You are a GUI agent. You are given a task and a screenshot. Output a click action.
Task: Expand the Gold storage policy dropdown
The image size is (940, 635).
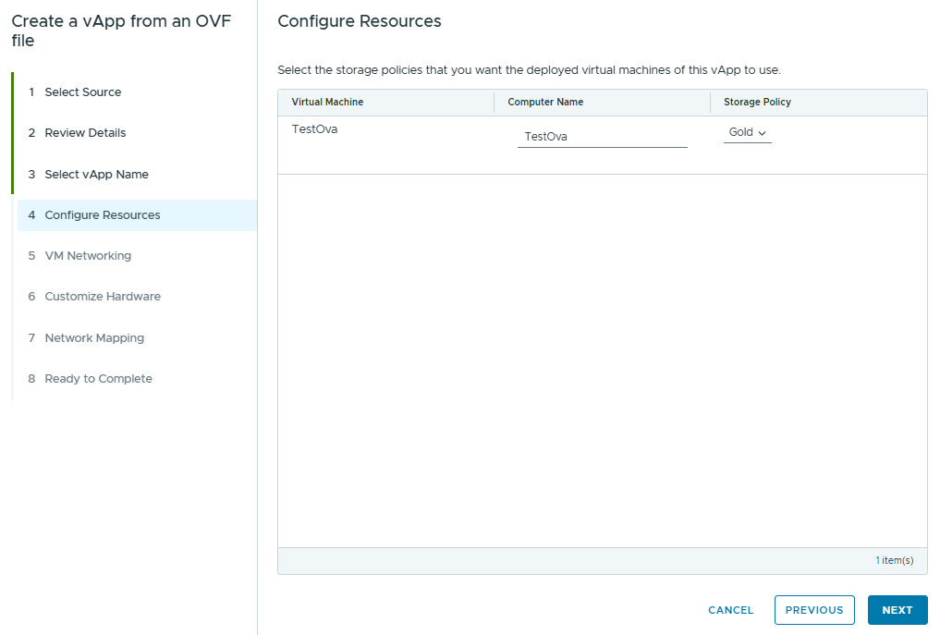tap(747, 133)
